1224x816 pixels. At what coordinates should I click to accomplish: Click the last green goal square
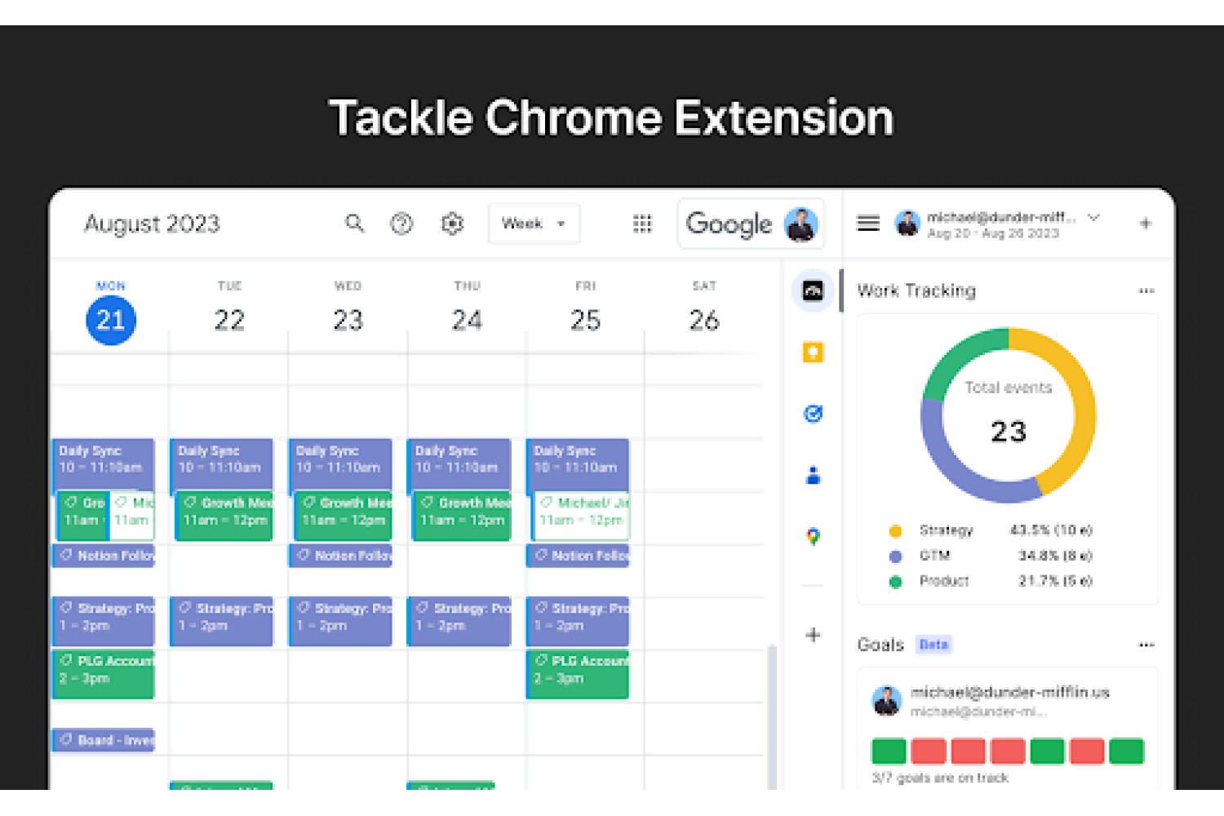(x=1126, y=751)
